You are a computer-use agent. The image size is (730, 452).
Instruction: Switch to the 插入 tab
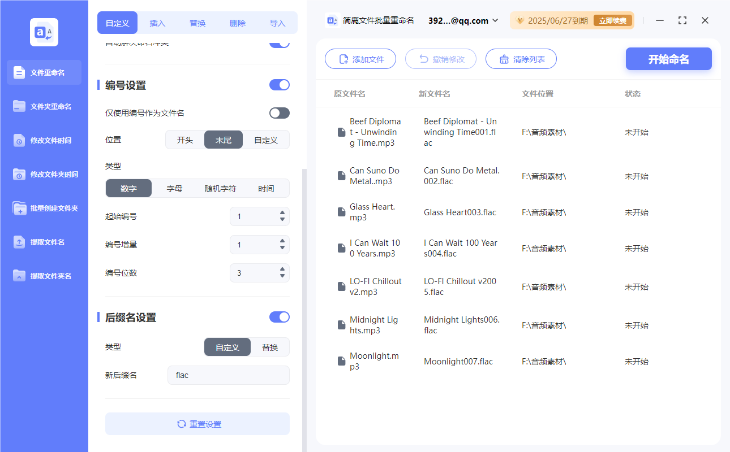tap(157, 23)
